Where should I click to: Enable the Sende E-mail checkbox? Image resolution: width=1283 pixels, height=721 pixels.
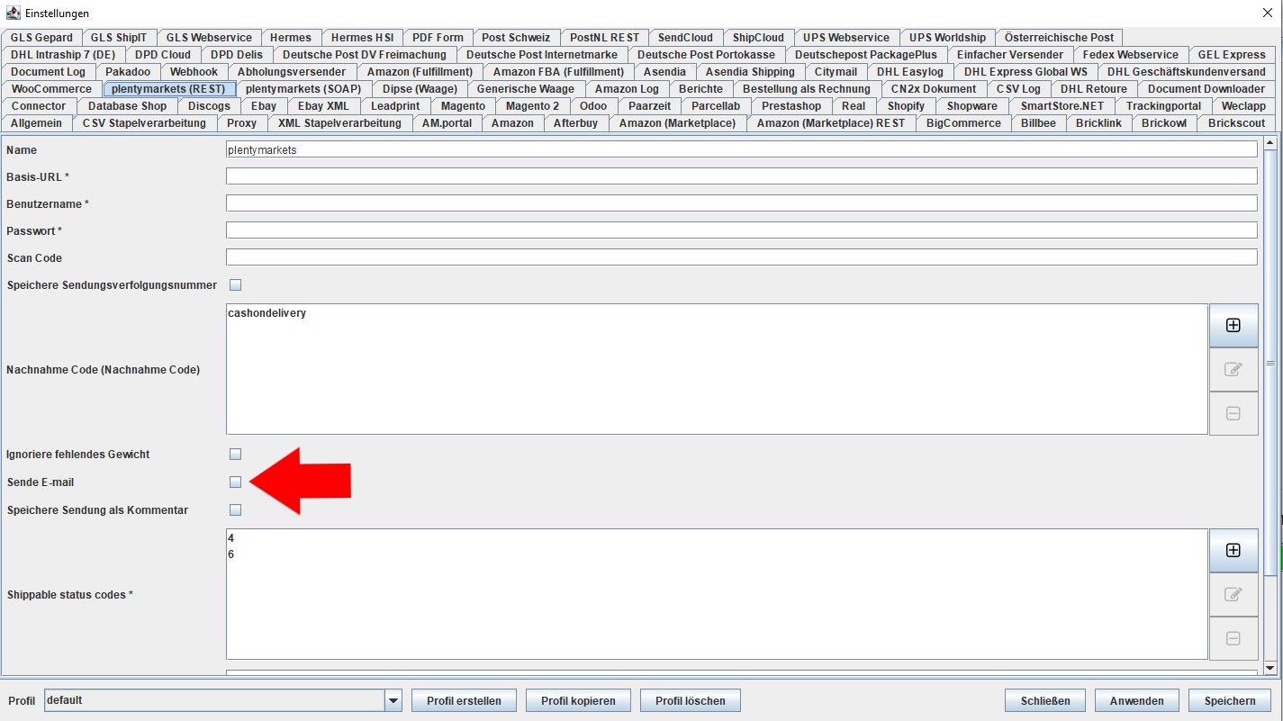pos(236,482)
